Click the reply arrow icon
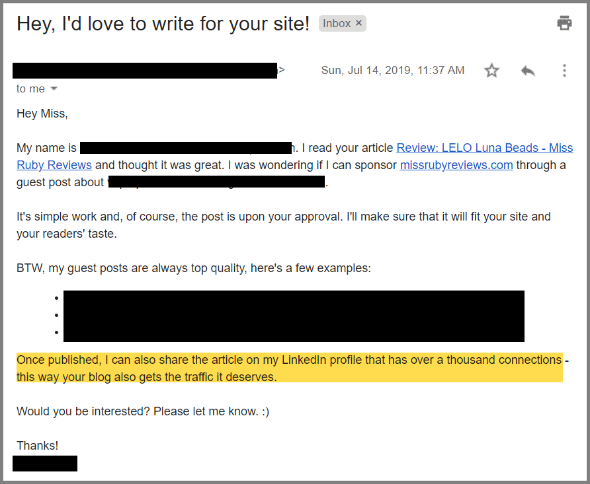 pyautogui.click(x=528, y=71)
